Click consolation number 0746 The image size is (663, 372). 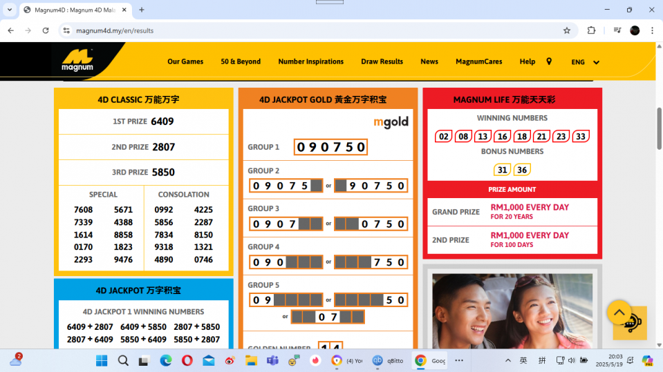203,260
